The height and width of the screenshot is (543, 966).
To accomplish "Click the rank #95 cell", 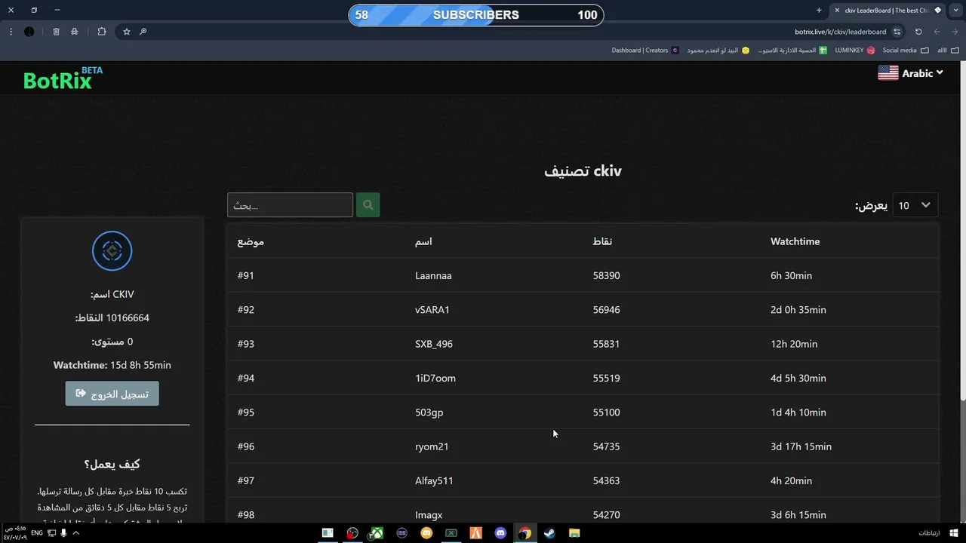I will pos(245,413).
